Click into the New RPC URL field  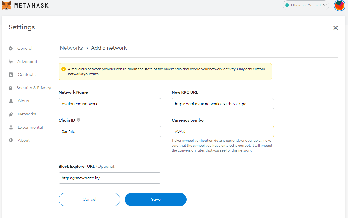[x=223, y=104]
